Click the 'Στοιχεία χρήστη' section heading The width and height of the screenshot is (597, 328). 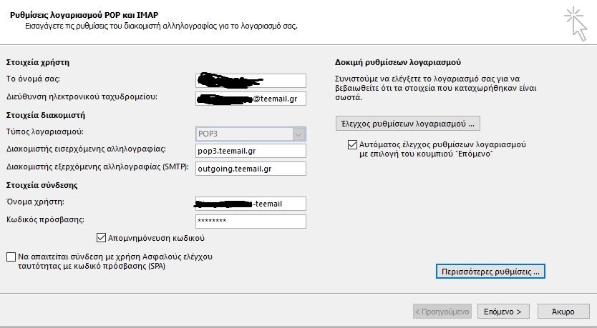pyautogui.click(x=37, y=63)
